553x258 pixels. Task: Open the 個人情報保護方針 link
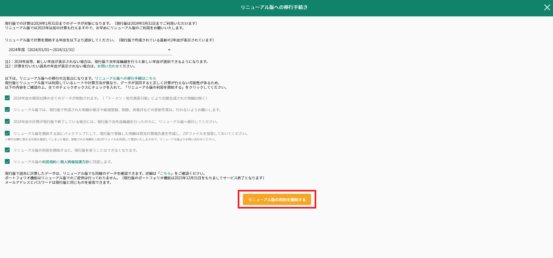pos(75,162)
